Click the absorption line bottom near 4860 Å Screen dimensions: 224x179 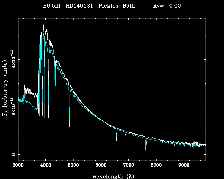point(70,127)
